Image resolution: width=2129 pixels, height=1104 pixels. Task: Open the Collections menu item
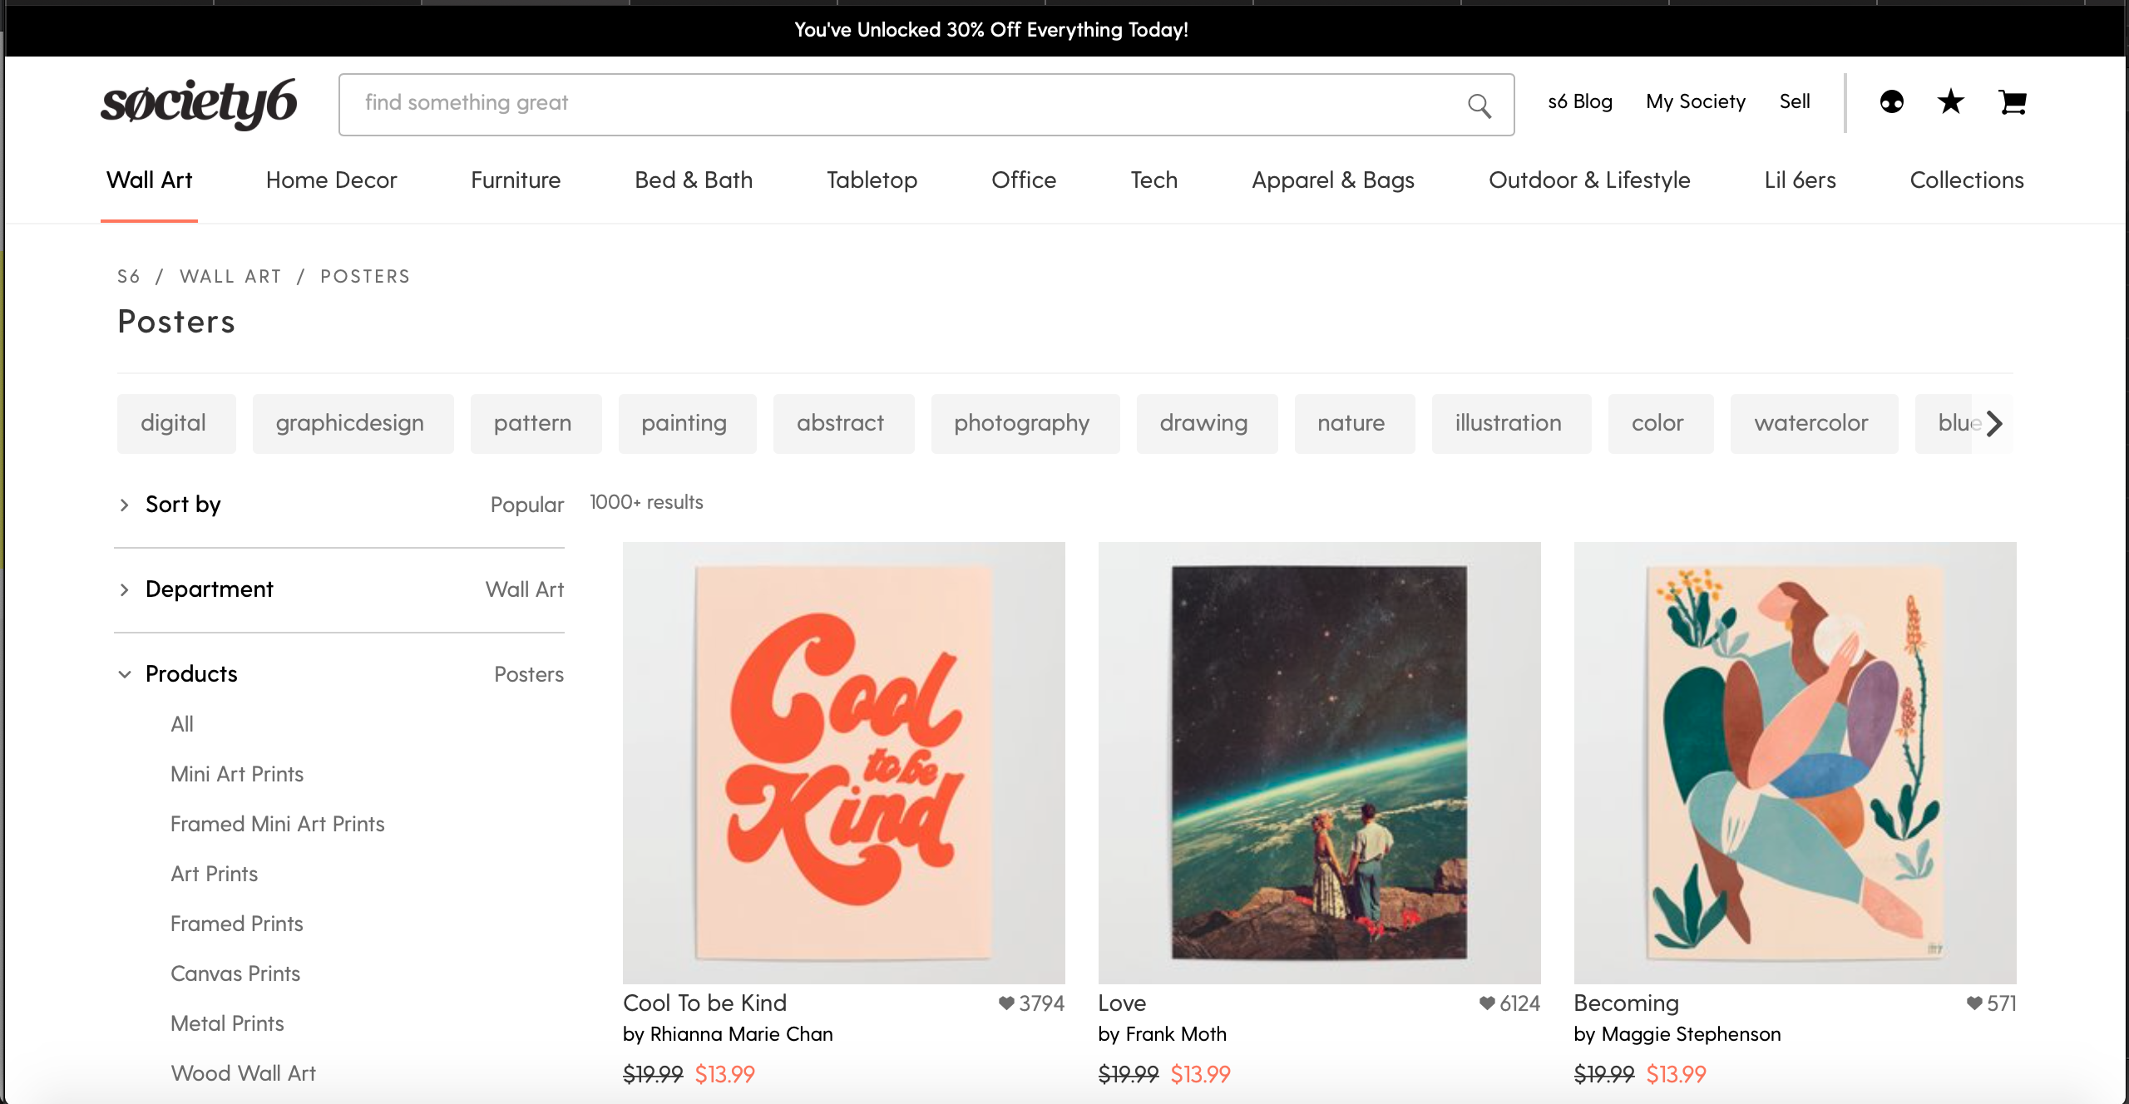click(x=1966, y=180)
